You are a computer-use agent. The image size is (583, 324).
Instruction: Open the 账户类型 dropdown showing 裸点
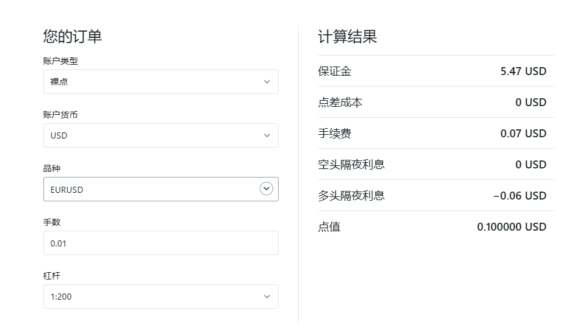tap(161, 82)
